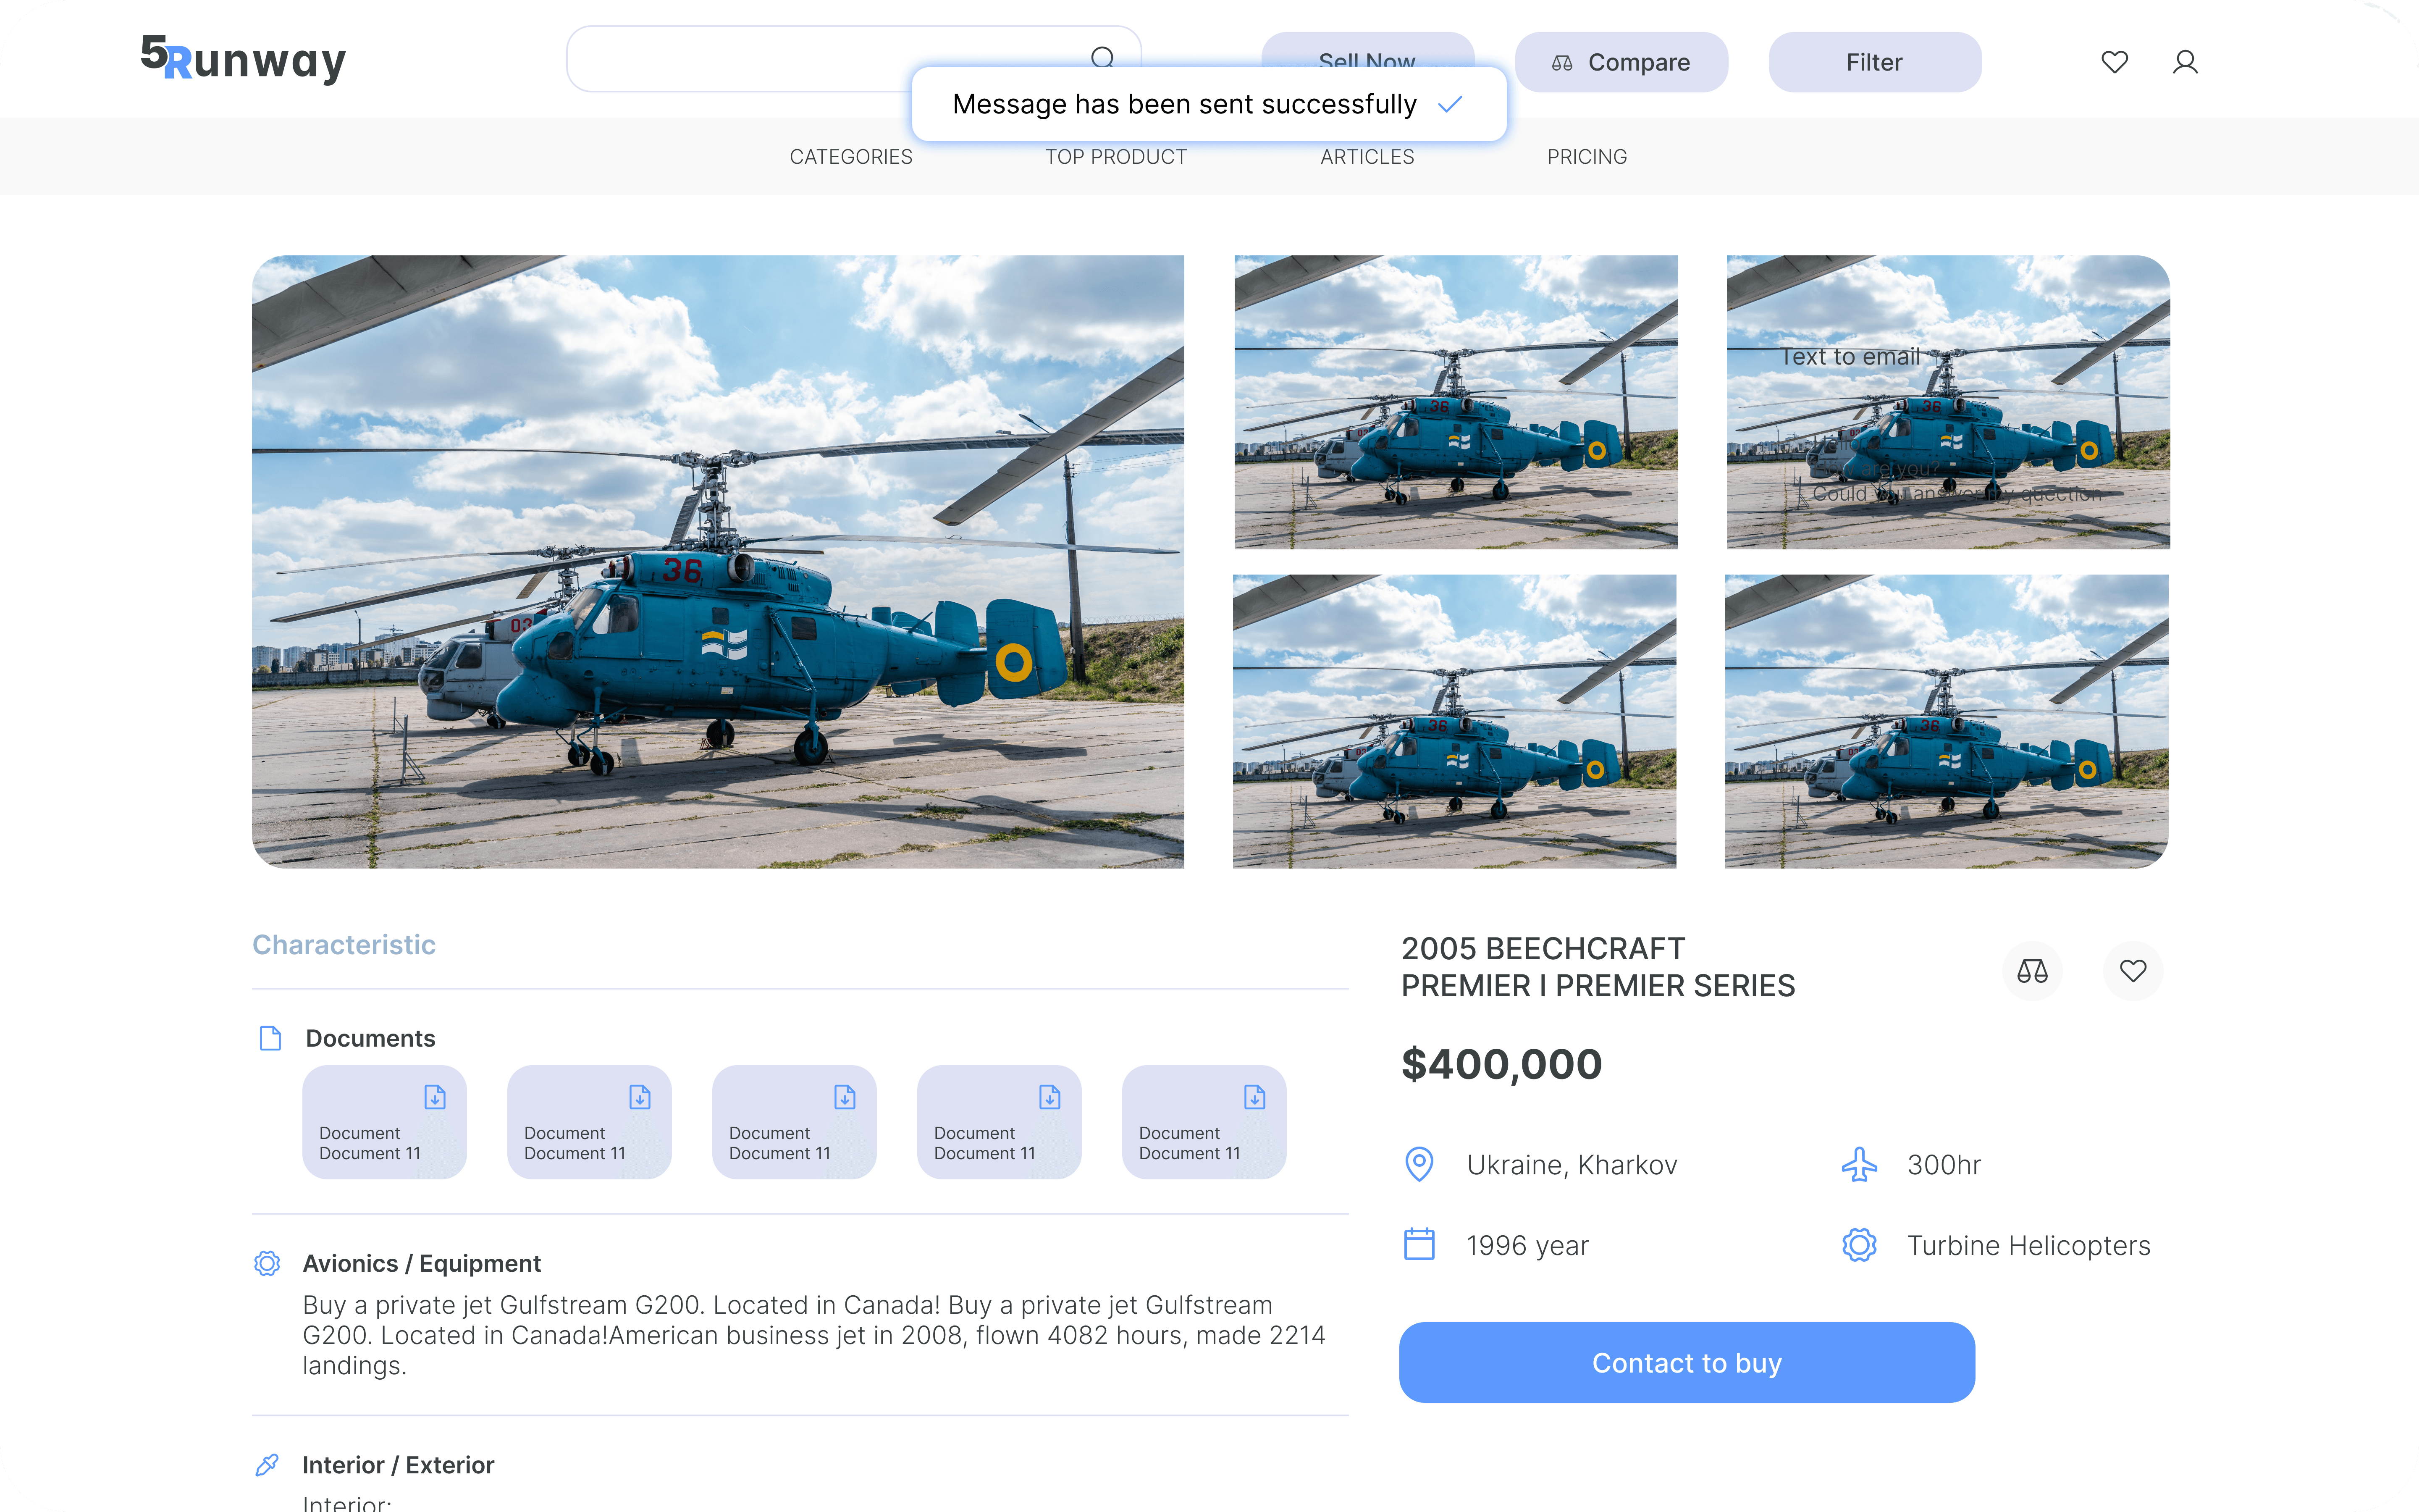Viewport: 2419px width, 1512px height.
Task: Open the large main helicopter photo
Action: click(x=718, y=561)
